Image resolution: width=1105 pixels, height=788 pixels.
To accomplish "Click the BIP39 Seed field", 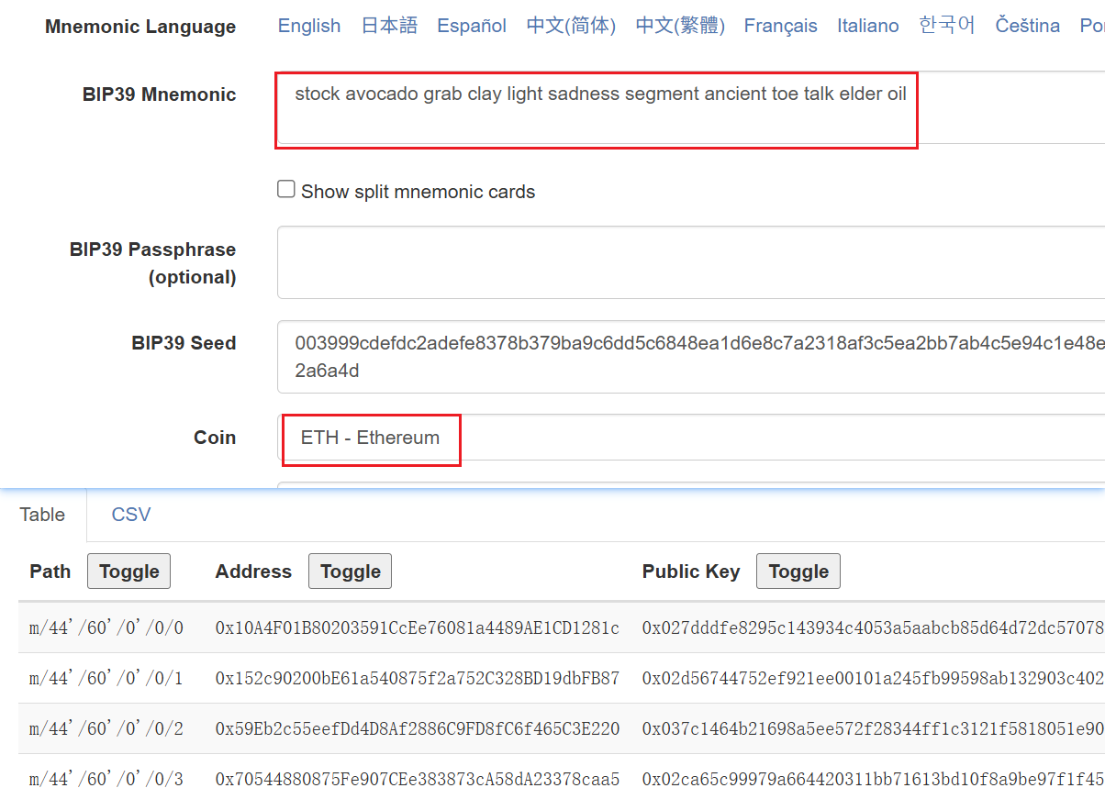I will [690, 356].
